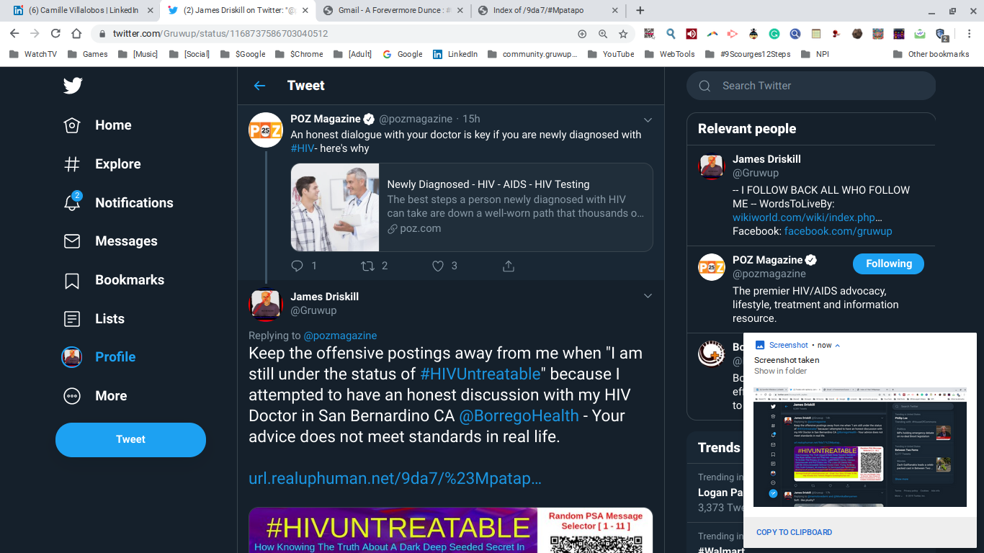Image resolution: width=984 pixels, height=553 pixels.
Task: Click the yellow notepad extension icon
Action: click(x=816, y=34)
